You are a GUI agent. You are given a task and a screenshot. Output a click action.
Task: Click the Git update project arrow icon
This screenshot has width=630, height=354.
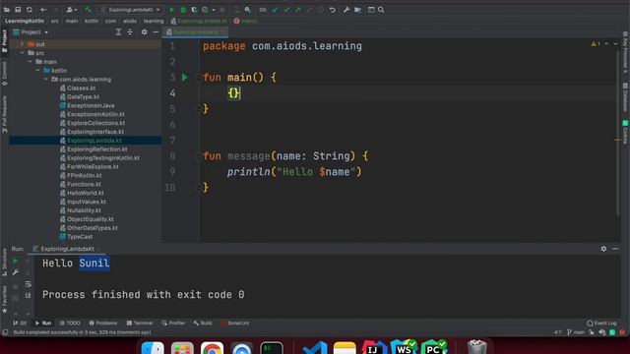tap(276, 10)
